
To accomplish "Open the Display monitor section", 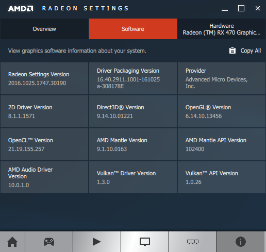I will point(145,242).
